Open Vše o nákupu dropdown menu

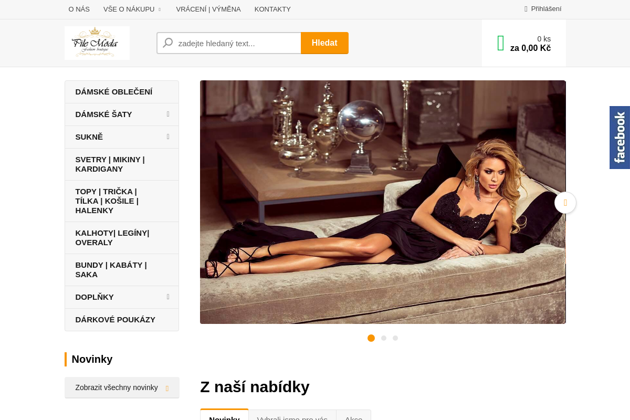(x=132, y=9)
